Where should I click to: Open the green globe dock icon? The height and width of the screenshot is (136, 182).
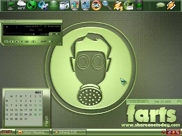point(32,5)
